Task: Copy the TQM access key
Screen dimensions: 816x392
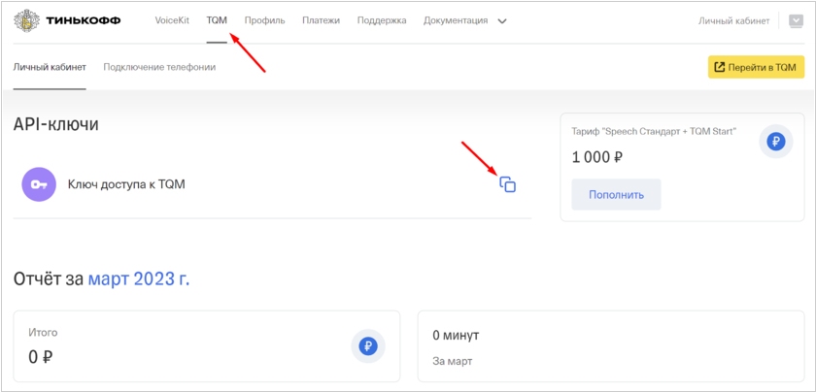Action: click(x=507, y=184)
